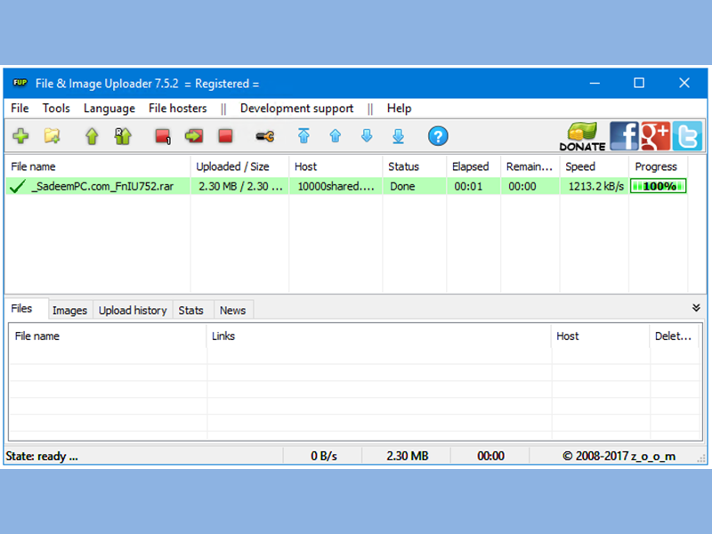Click the 2.30 MB status bar entry
The image size is (712, 534).
[408, 456]
